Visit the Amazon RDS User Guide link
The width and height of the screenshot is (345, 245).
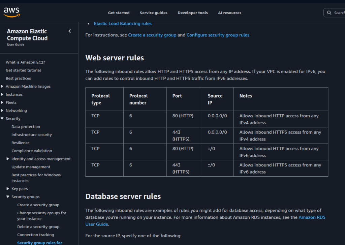coord(312,217)
